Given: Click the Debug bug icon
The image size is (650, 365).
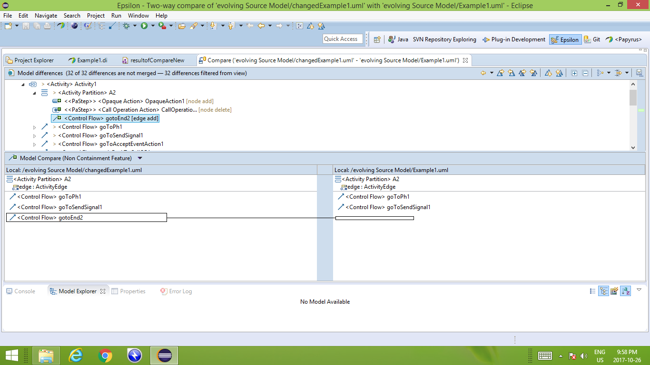Looking at the screenshot, I should pyautogui.click(x=126, y=26).
